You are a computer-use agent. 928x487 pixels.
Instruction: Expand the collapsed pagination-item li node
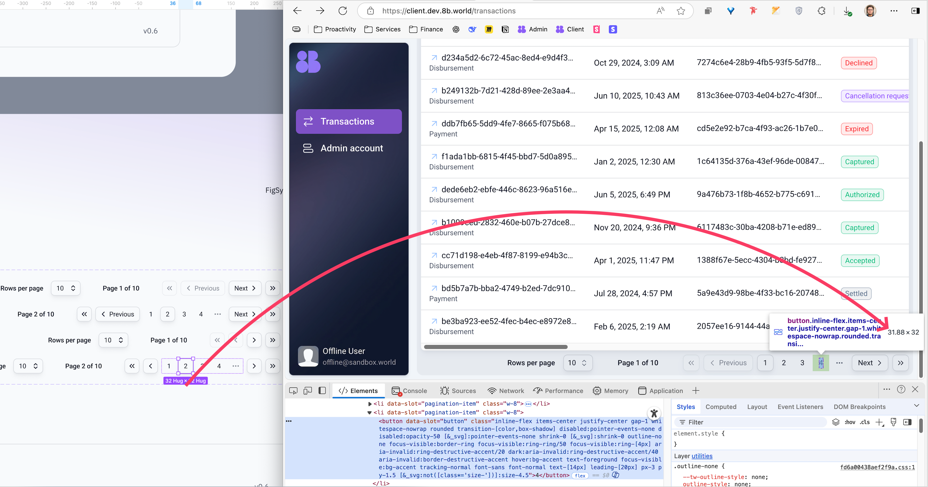(x=370, y=404)
